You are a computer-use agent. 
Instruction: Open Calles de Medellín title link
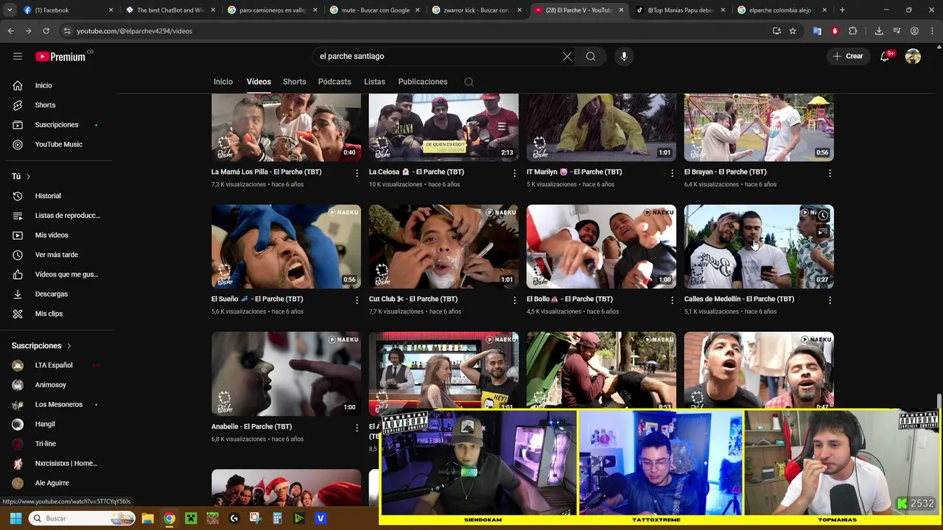click(739, 299)
